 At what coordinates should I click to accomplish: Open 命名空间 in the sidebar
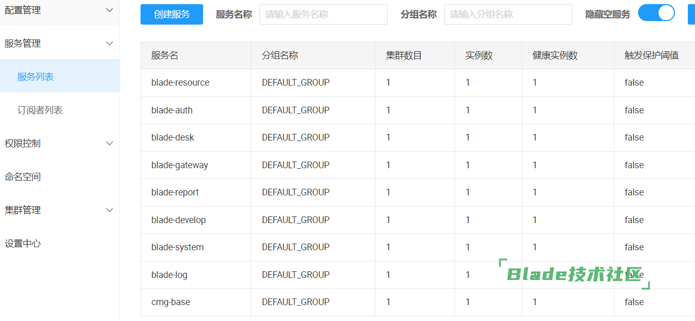(x=59, y=177)
